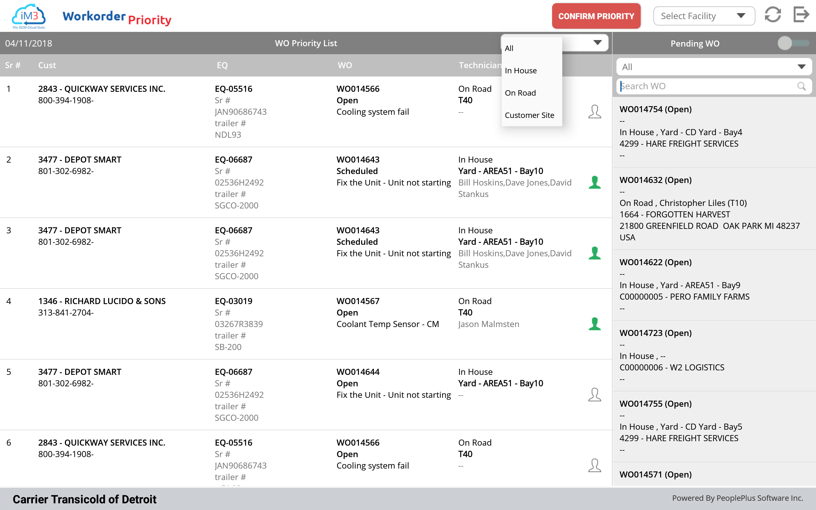This screenshot has height=510, width=816.
Task: Click the 'Cust' column header
Action: (x=47, y=65)
